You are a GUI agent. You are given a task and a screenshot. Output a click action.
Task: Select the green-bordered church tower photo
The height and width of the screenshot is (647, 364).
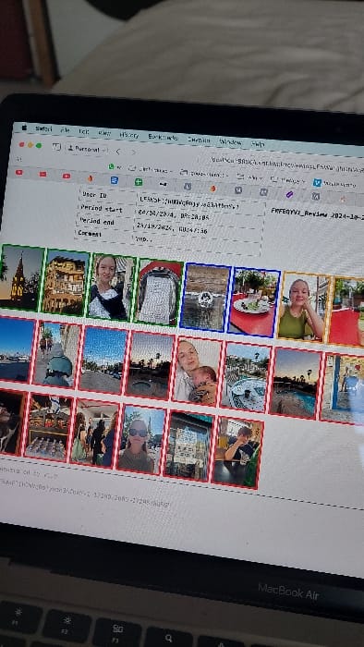coord(21,277)
